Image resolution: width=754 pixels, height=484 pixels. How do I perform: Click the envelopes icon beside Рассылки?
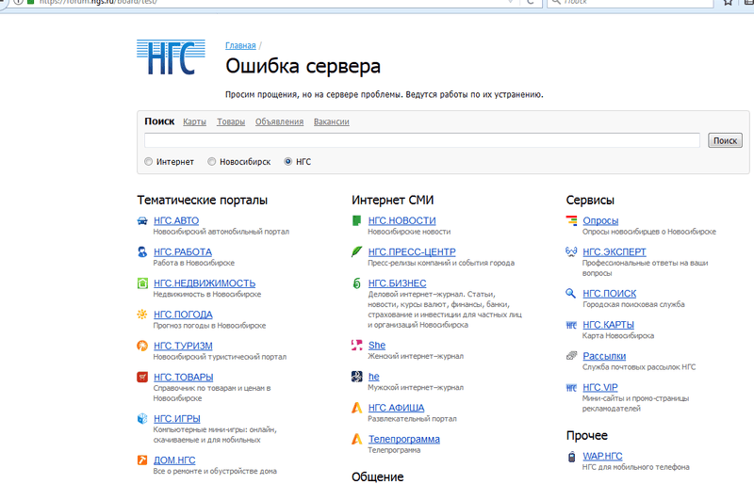571,356
